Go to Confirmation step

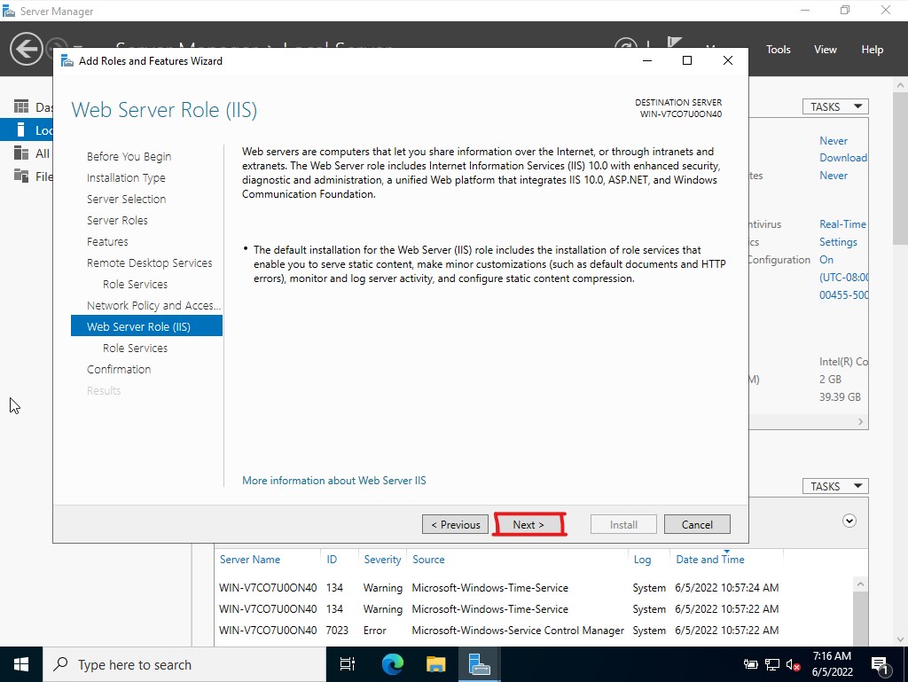tap(119, 369)
